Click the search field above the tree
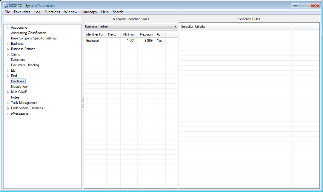Screen dimensions: 323x192 coord(42,19)
